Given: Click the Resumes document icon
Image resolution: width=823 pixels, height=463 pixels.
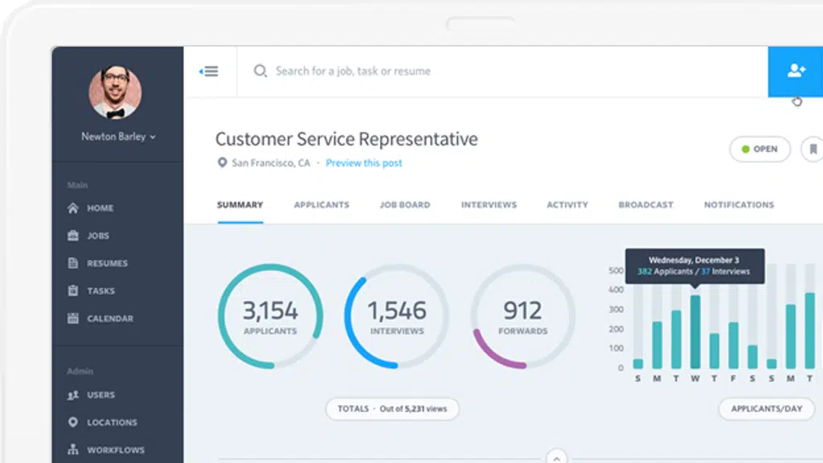Looking at the screenshot, I should tap(73, 263).
